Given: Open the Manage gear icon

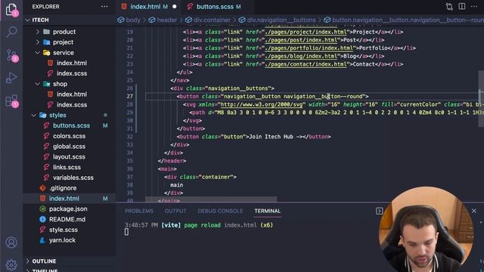Looking at the screenshot, I should click(11, 264).
